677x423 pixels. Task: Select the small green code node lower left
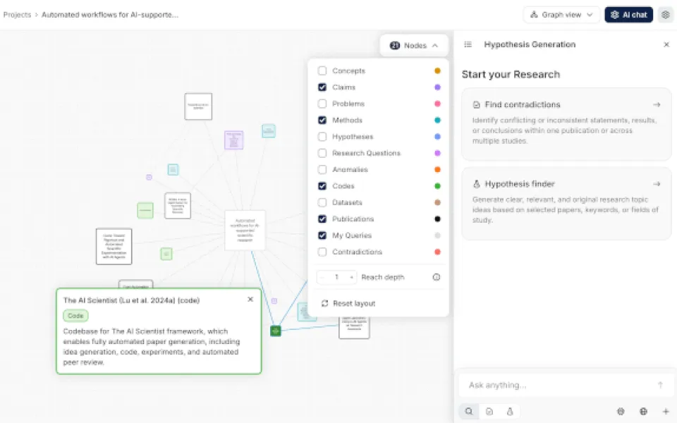pos(166,254)
